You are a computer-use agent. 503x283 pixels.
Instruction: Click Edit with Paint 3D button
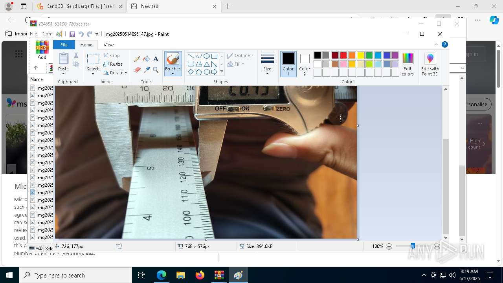tap(430, 64)
